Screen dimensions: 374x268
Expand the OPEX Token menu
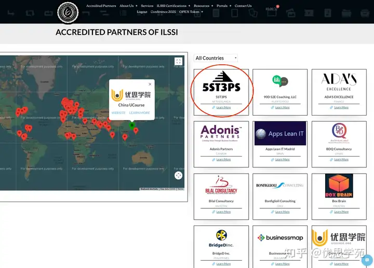[191, 11]
